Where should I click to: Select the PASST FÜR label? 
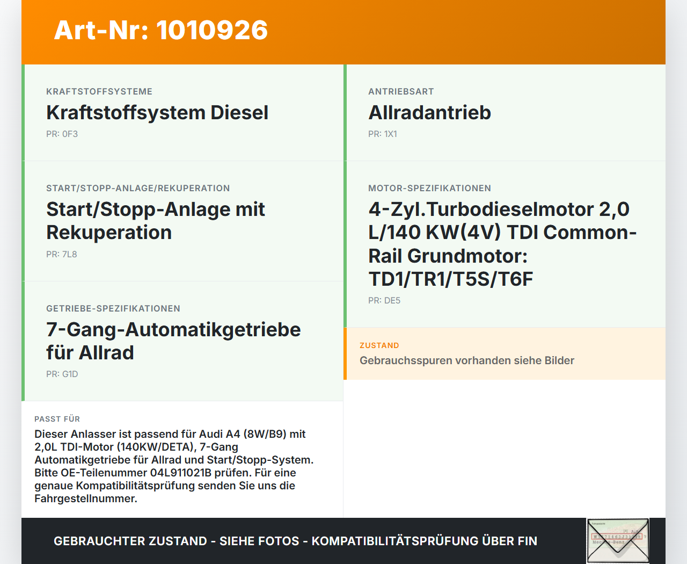(x=57, y=419)
